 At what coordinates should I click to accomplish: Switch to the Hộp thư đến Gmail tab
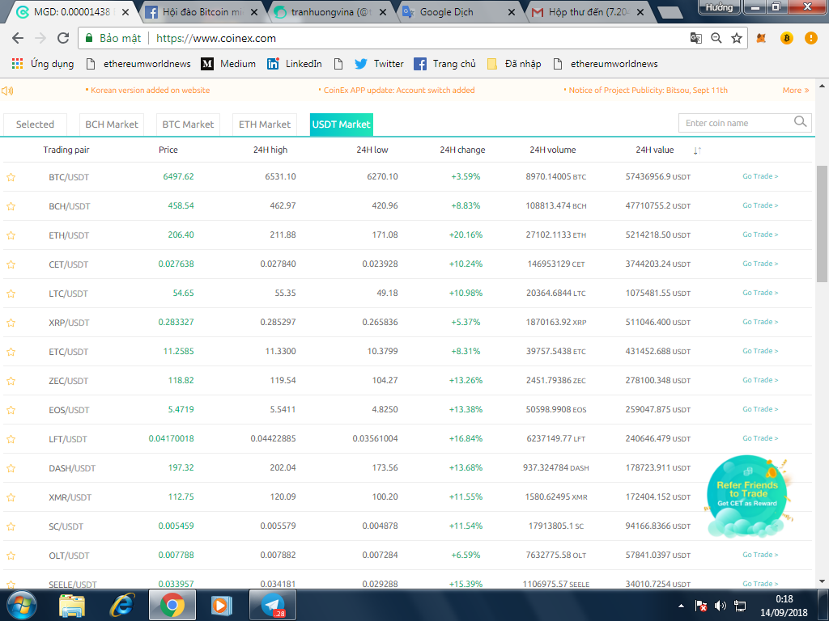pos(590,11)
